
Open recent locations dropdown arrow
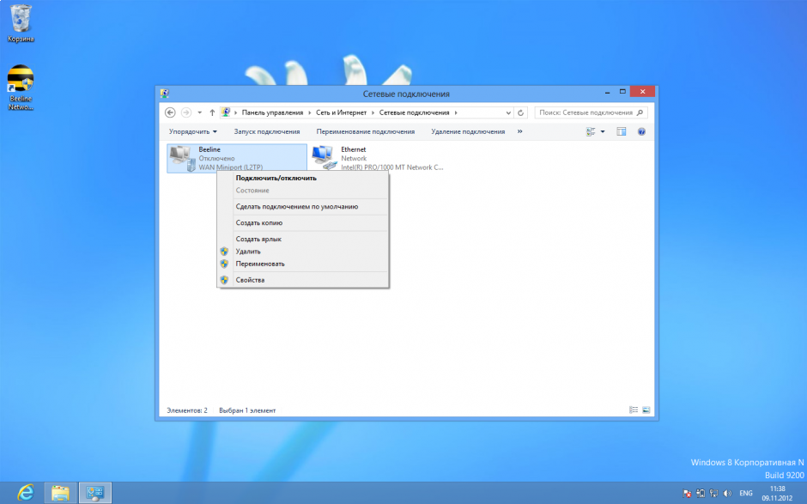point(200,112)
